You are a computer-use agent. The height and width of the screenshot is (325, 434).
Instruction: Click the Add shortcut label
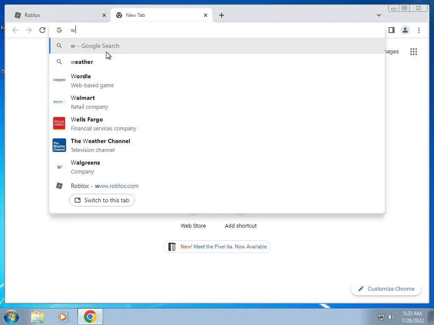pos(241,226)
